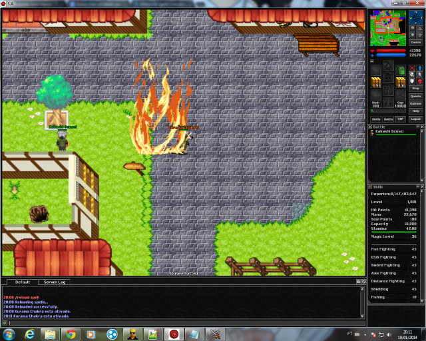
Task: Zoom in the minimap
Action: click(412, 35)
